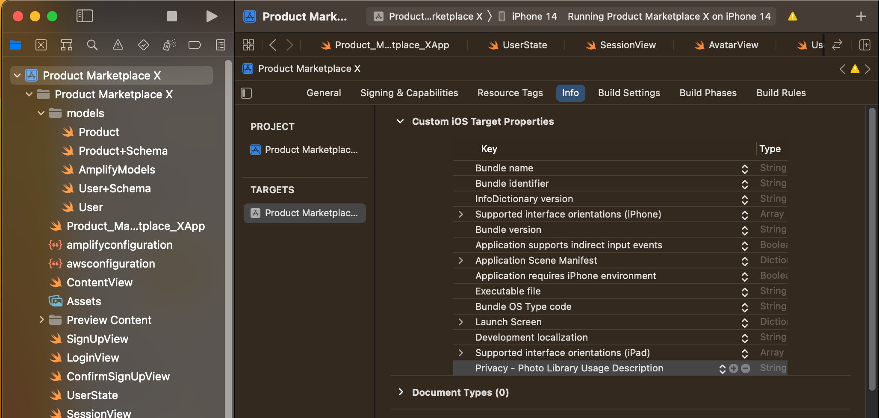
Task: Go forward in editor history
Action: point(290,45)
